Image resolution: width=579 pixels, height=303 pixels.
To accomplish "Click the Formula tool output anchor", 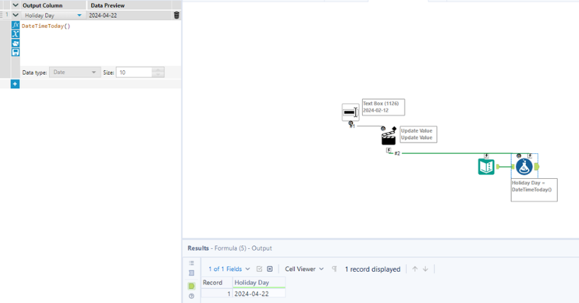I will point(536,167).
